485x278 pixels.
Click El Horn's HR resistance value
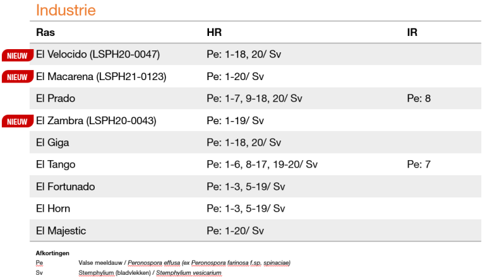246,209
